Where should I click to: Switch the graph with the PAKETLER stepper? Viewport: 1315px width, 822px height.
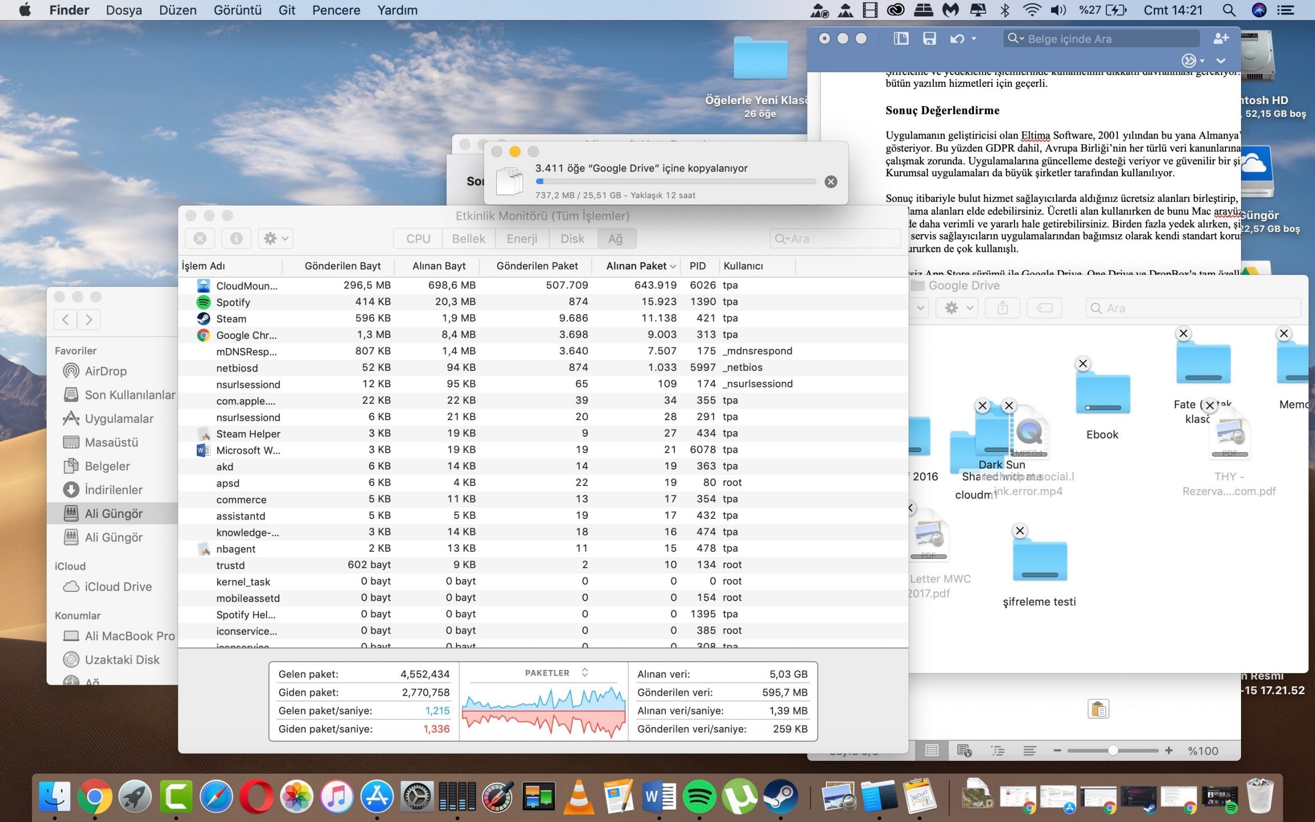tap(585, 672)
